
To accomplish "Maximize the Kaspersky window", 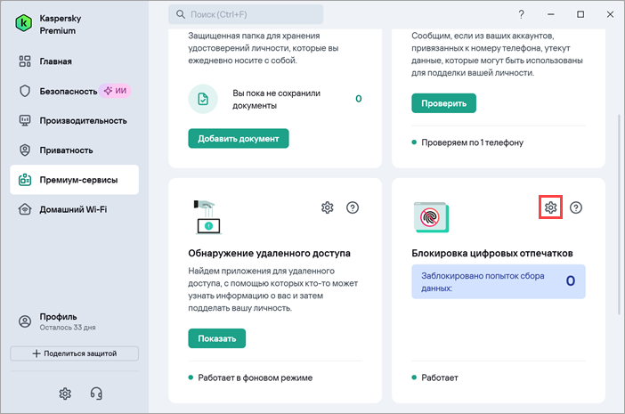I will coord(580,14).
